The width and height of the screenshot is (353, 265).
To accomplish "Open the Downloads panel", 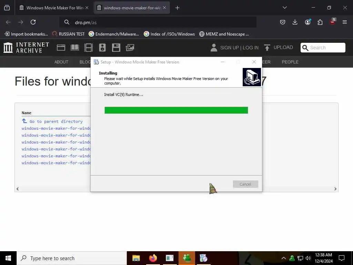I will 295,22.
